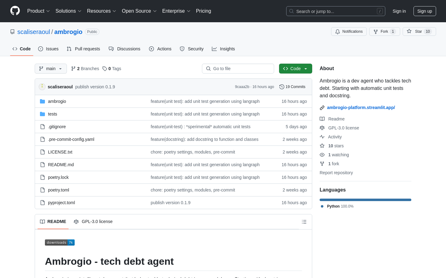View commit history via 19 Commits

[x=292, y=87]
